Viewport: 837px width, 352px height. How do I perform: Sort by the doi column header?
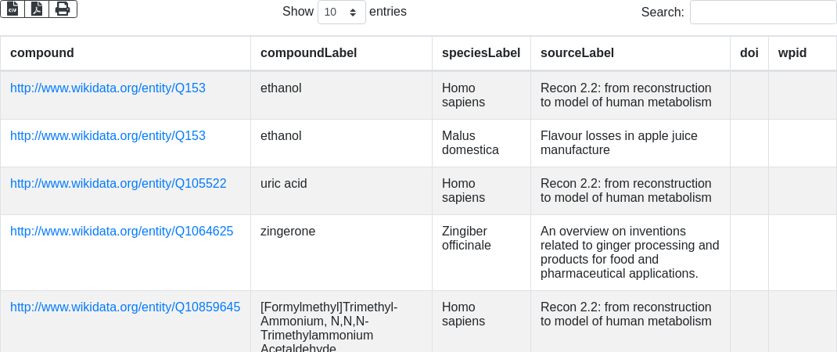point(749,53)
